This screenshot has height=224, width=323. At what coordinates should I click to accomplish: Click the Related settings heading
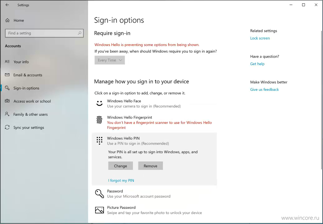click(x=264, y=31)
